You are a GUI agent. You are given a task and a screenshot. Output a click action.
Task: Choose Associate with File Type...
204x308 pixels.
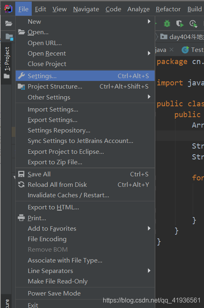tap(85, 260)
